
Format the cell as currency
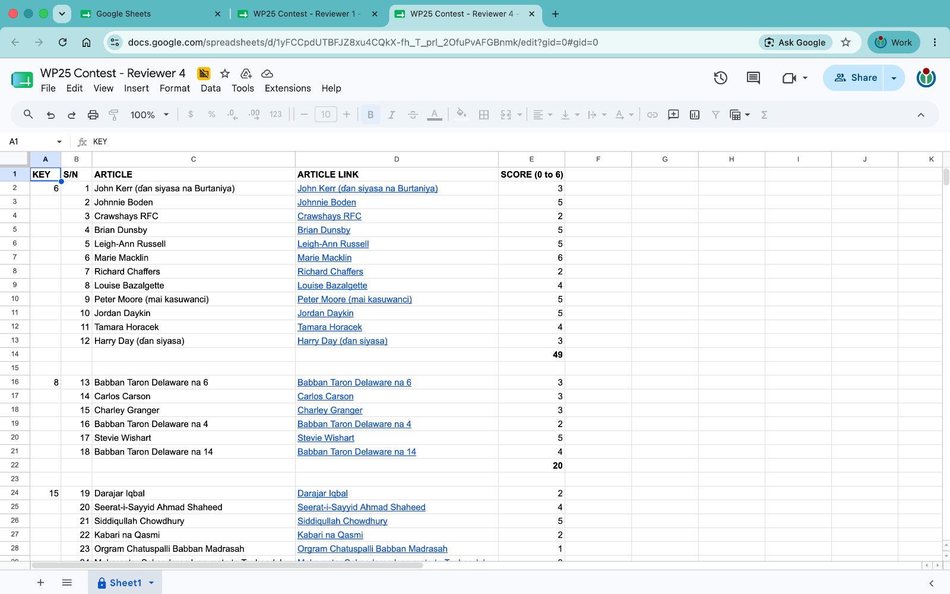[191, 115]
